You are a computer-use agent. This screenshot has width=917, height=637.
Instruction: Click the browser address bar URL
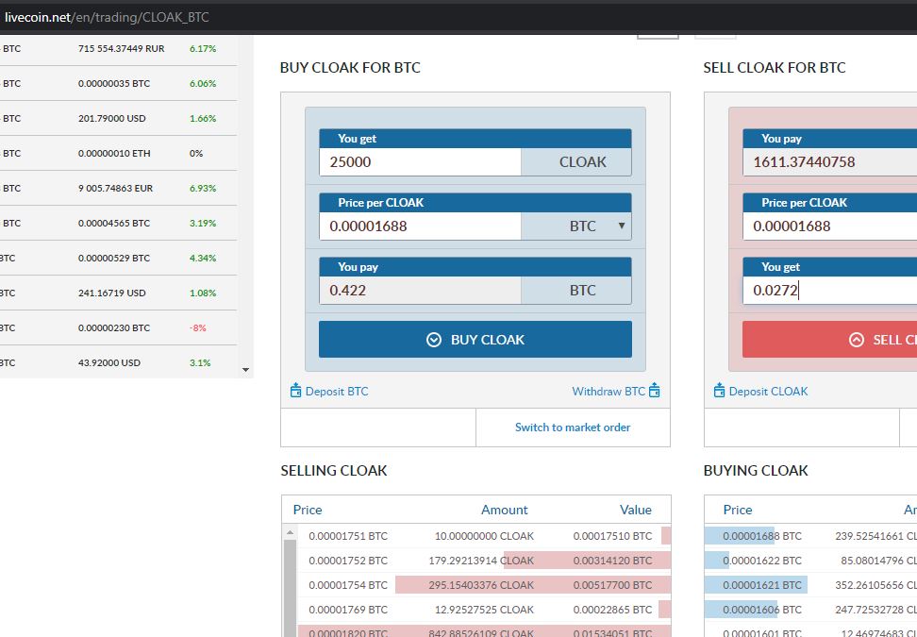107,17
